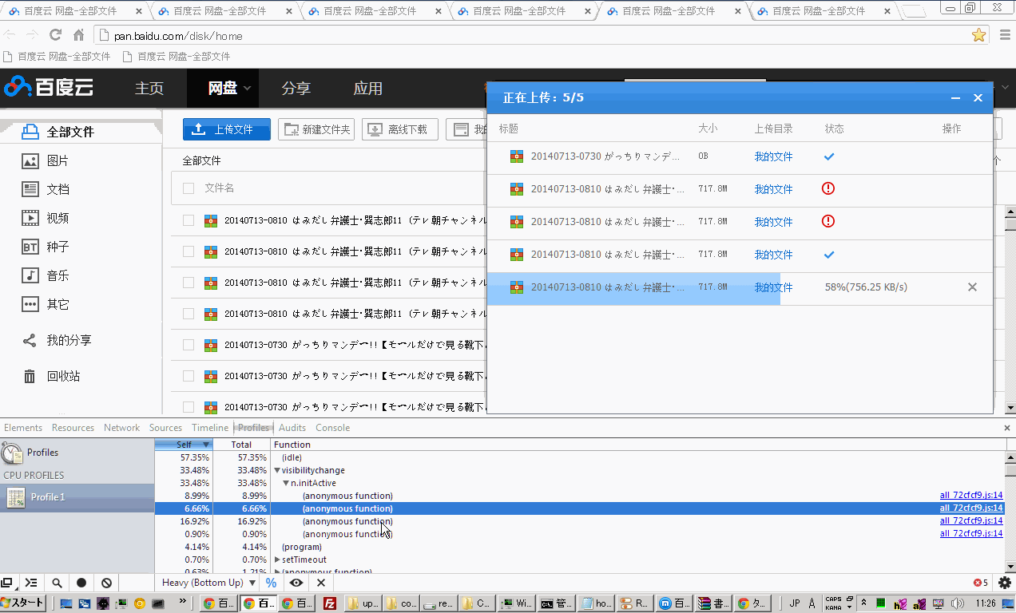The image size is (1016, 613).
Task: Open 网盘 dropdown arrow in nav
Action: [248, 89]
